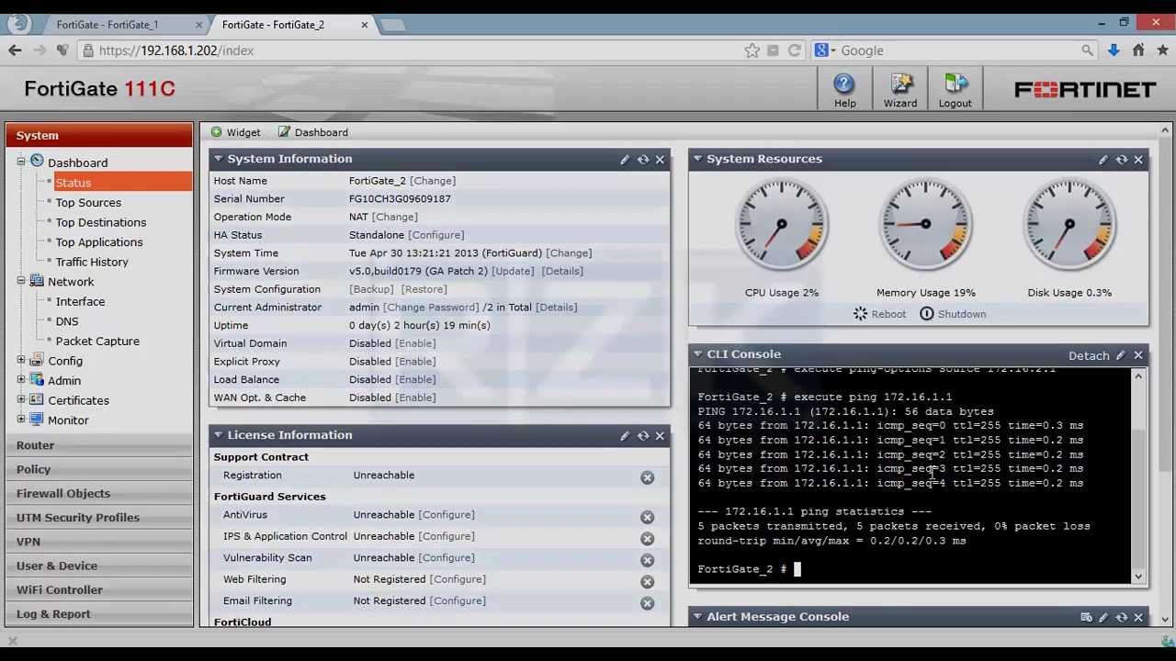Edit the System Information widget with pencil icon
This screenshot has height=661, width=1176.
pyautogui.click(x=625, y=160)
